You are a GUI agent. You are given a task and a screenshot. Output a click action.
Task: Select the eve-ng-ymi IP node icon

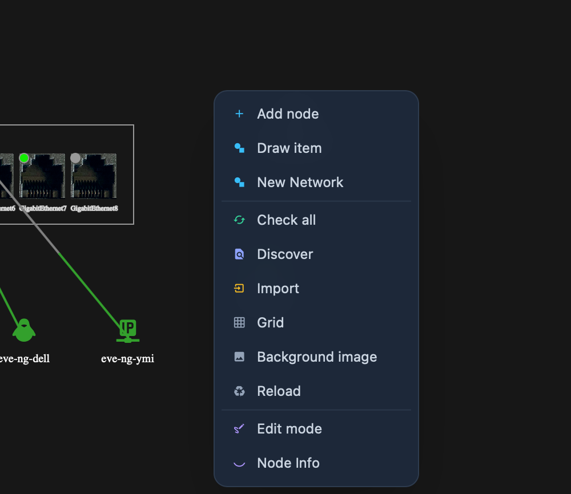[x=128, y=331]
